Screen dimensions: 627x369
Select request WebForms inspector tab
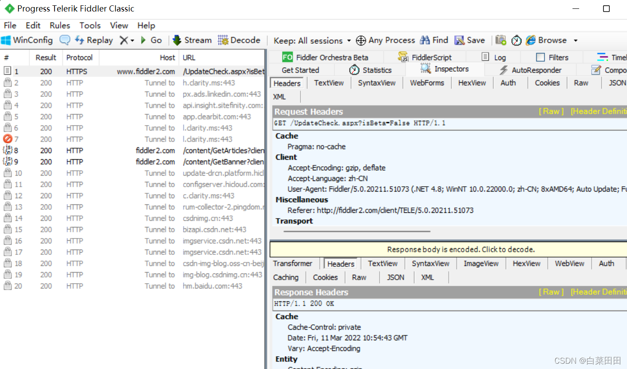point(427,83)
